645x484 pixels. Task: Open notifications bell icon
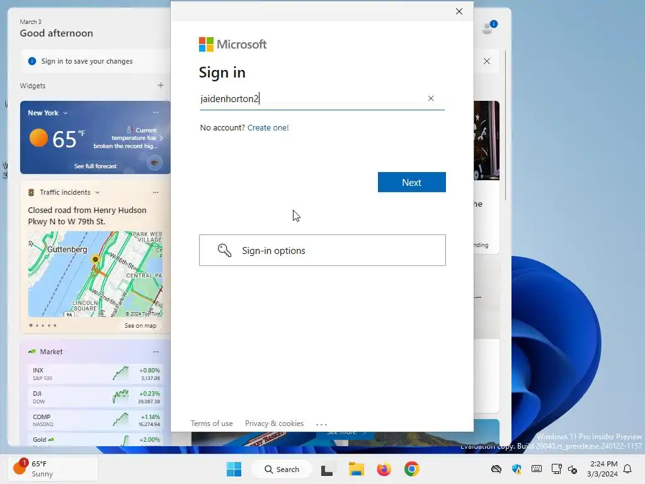(627, 469)
